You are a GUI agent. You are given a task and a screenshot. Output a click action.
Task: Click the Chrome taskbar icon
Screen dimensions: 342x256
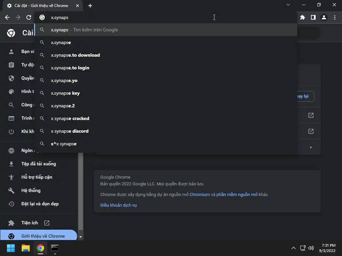coord(40,248)
